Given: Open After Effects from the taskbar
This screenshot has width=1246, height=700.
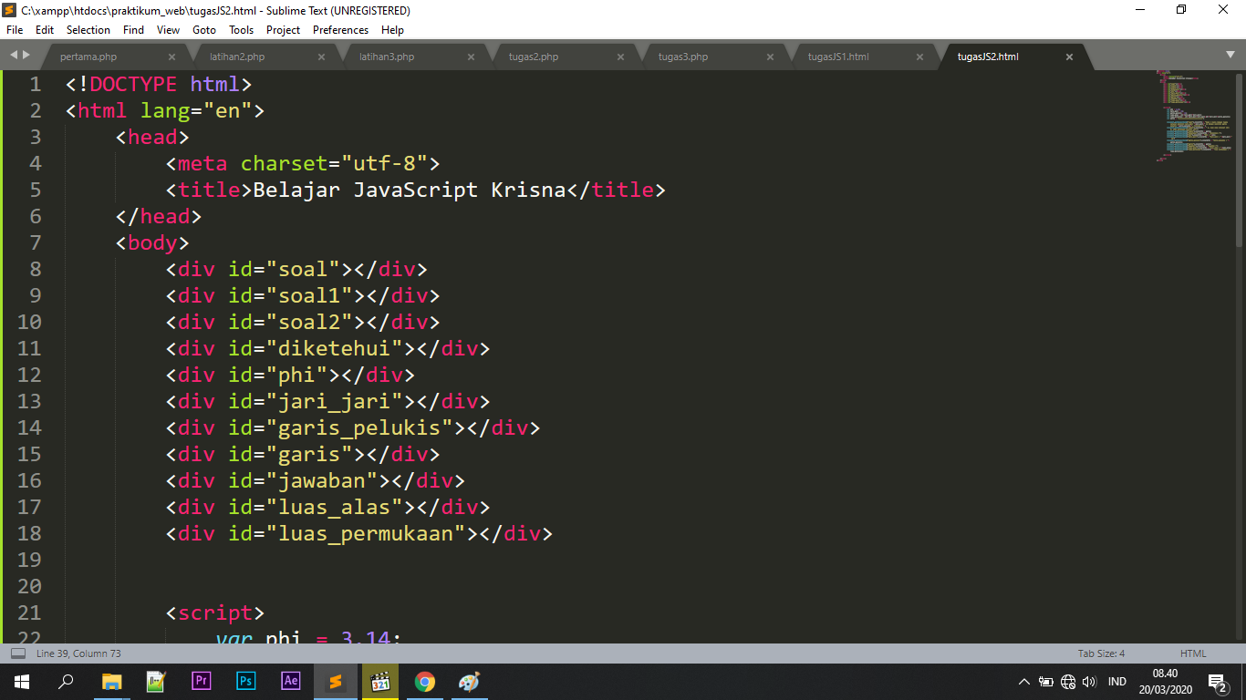Looking at the screenshot, I should [x=290, y=681].
